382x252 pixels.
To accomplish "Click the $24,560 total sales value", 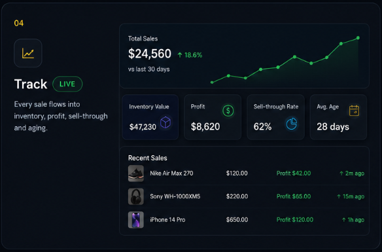I will point(150,54).
